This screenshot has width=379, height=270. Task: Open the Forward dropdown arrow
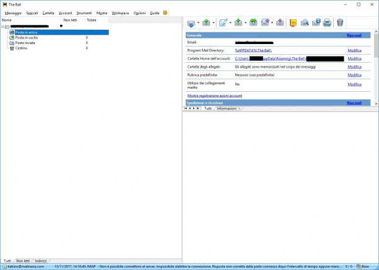pos(272,23)
